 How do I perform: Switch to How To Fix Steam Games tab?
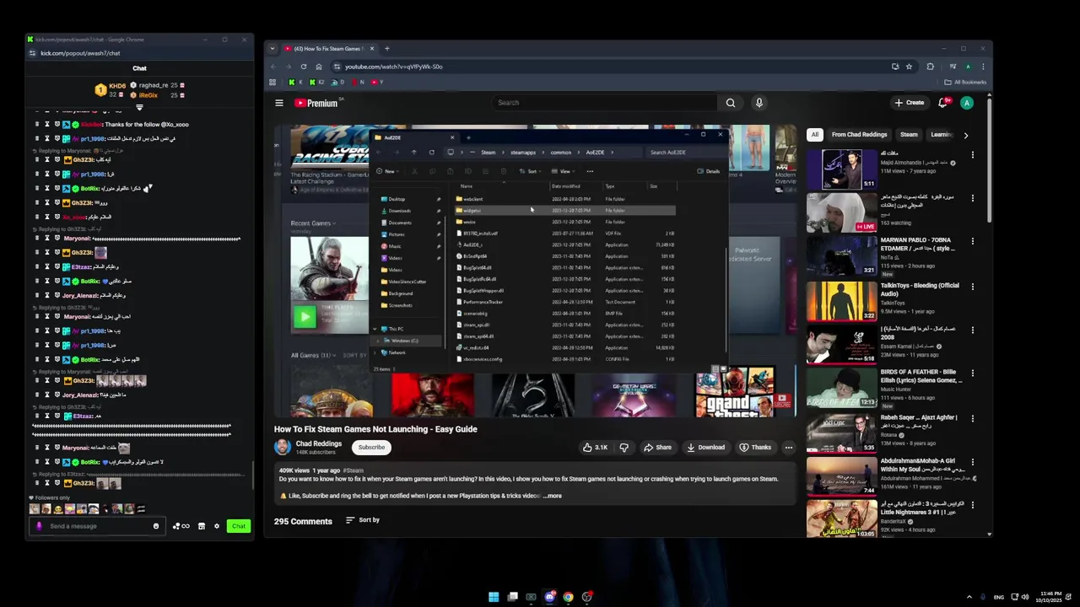[327, 49]
